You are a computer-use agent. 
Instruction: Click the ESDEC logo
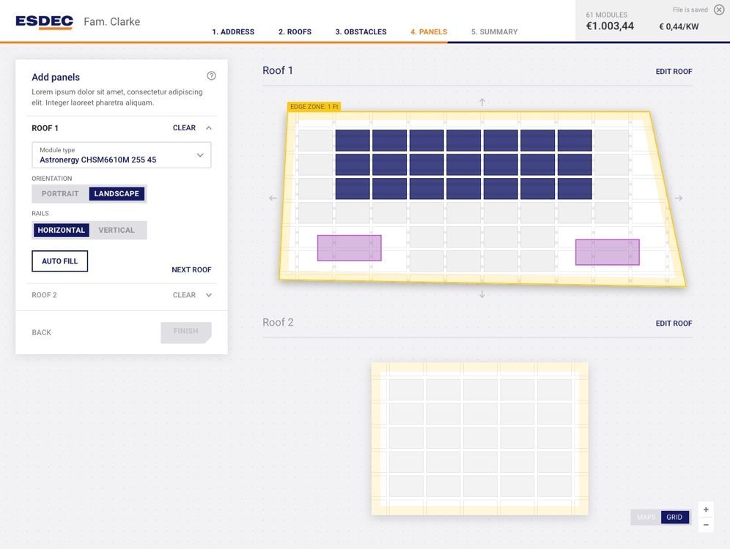tap(44, 22)
